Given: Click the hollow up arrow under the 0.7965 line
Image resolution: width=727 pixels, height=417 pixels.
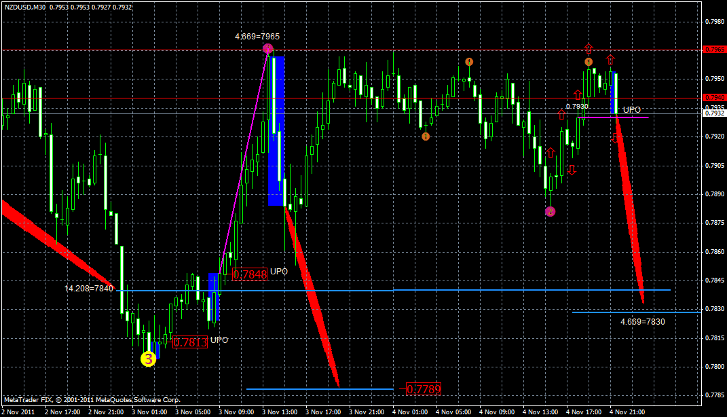Looking at the screenshot, I should point(589,48).
